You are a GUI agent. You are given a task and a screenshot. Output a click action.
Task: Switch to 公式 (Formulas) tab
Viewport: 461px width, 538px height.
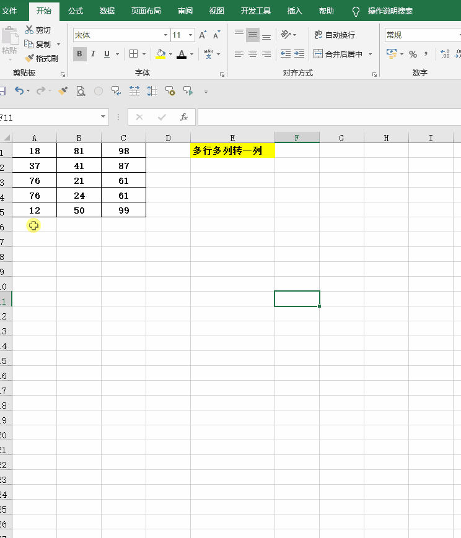(76, 11)
